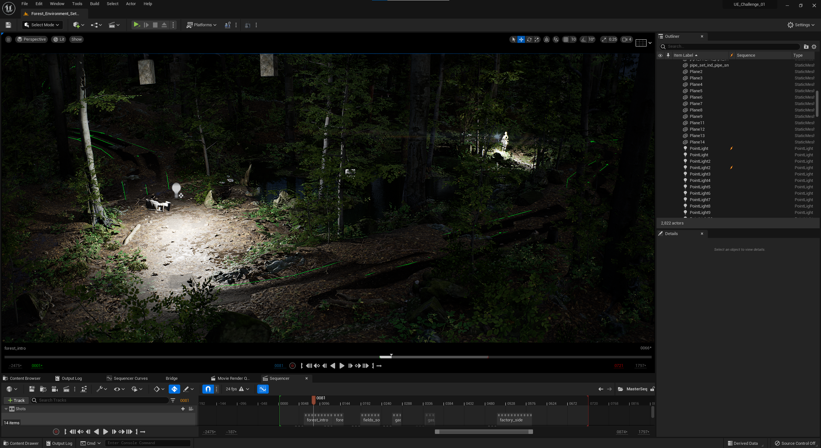Screen dimensions: 821x448
Task: Click the Search Tracks input field
Action: click(100, 401)
